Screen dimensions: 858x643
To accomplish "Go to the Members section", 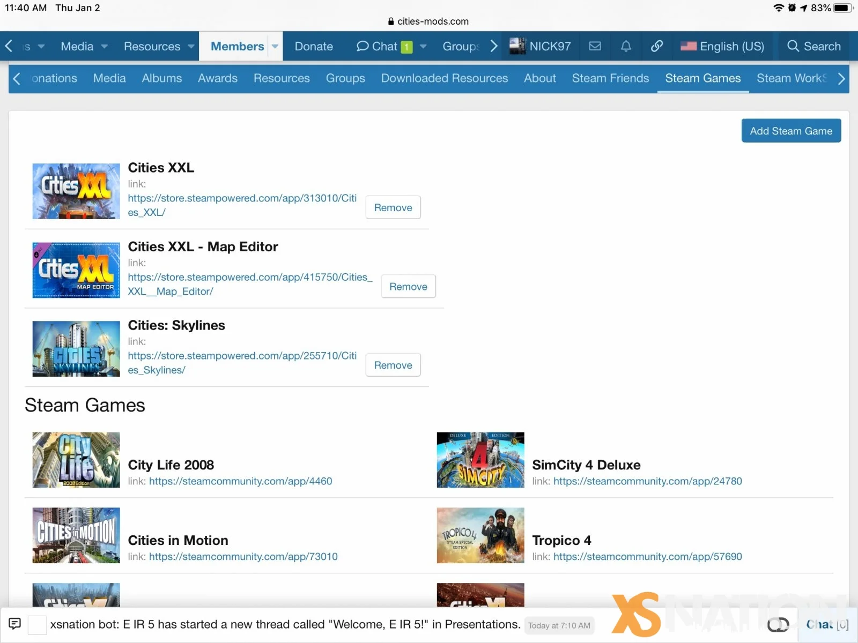I will (x=237, y=46).
